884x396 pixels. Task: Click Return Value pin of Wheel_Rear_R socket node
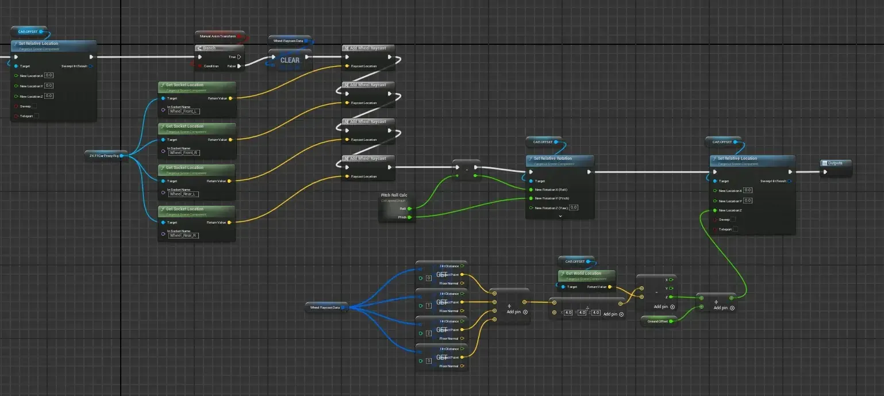[x=230, y=222]
